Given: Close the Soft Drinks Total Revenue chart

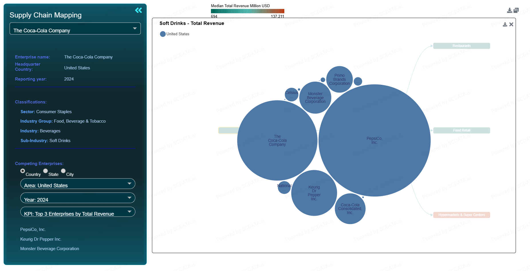Looking at the screenshot, I should (511, 25).
